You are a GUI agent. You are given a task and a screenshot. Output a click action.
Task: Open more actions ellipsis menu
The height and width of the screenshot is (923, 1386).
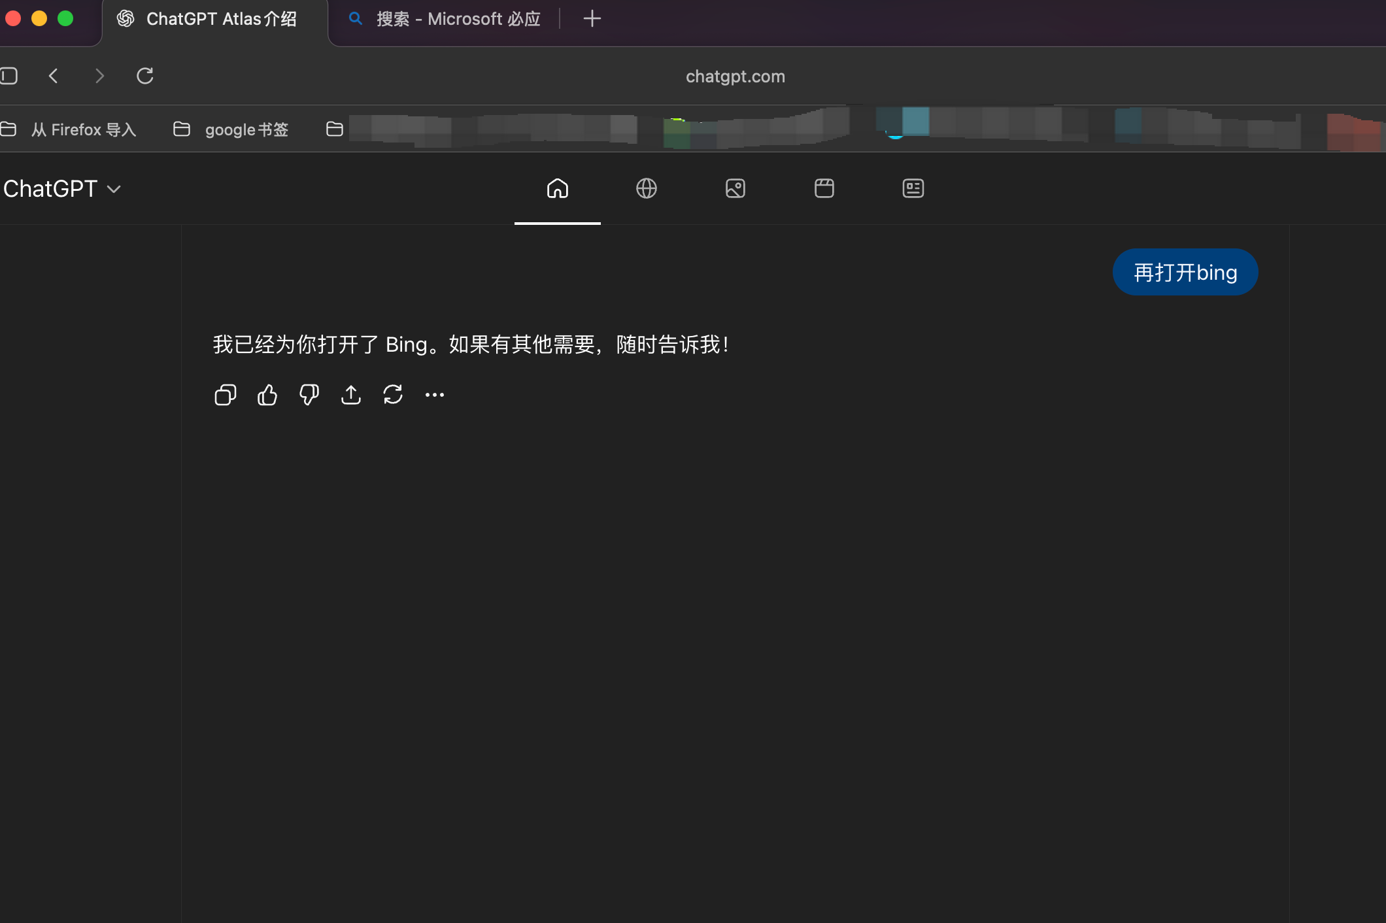coord(435,395)
